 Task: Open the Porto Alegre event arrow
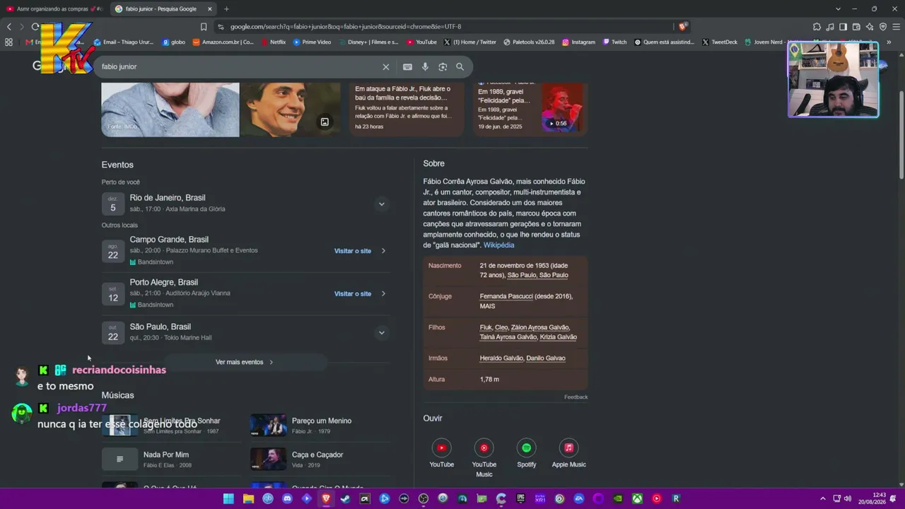click(383, 293)
